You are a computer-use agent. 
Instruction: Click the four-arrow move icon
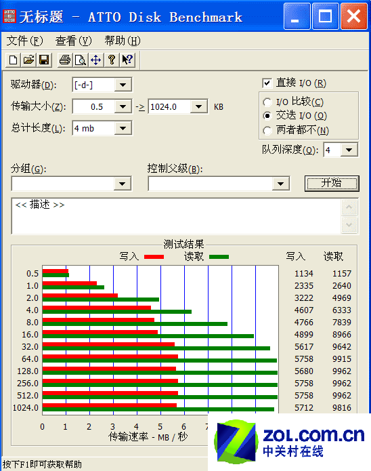tap(95, 60)
